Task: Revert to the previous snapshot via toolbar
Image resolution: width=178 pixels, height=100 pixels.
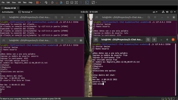Action: [x=57, y=2]
